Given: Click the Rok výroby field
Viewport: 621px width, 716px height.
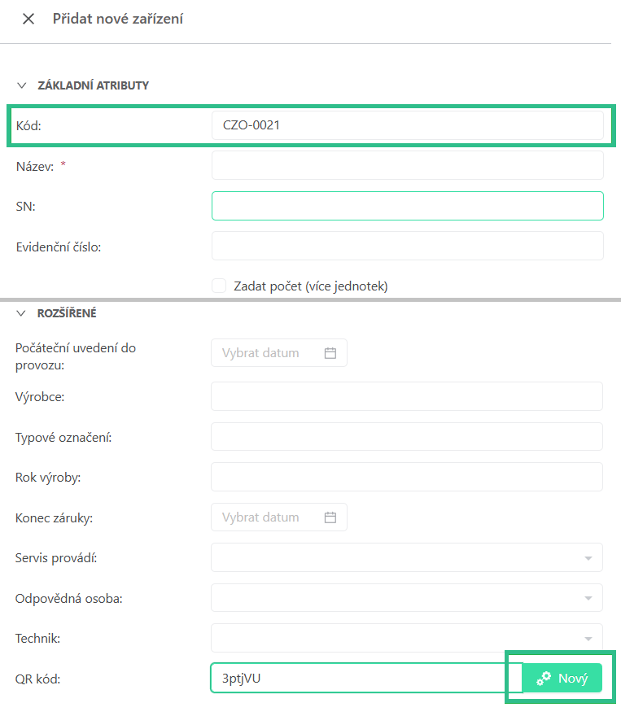Looking at the screenshot, I should pos(407,477).
